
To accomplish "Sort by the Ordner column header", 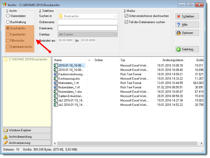I will [x=99, y=60].
